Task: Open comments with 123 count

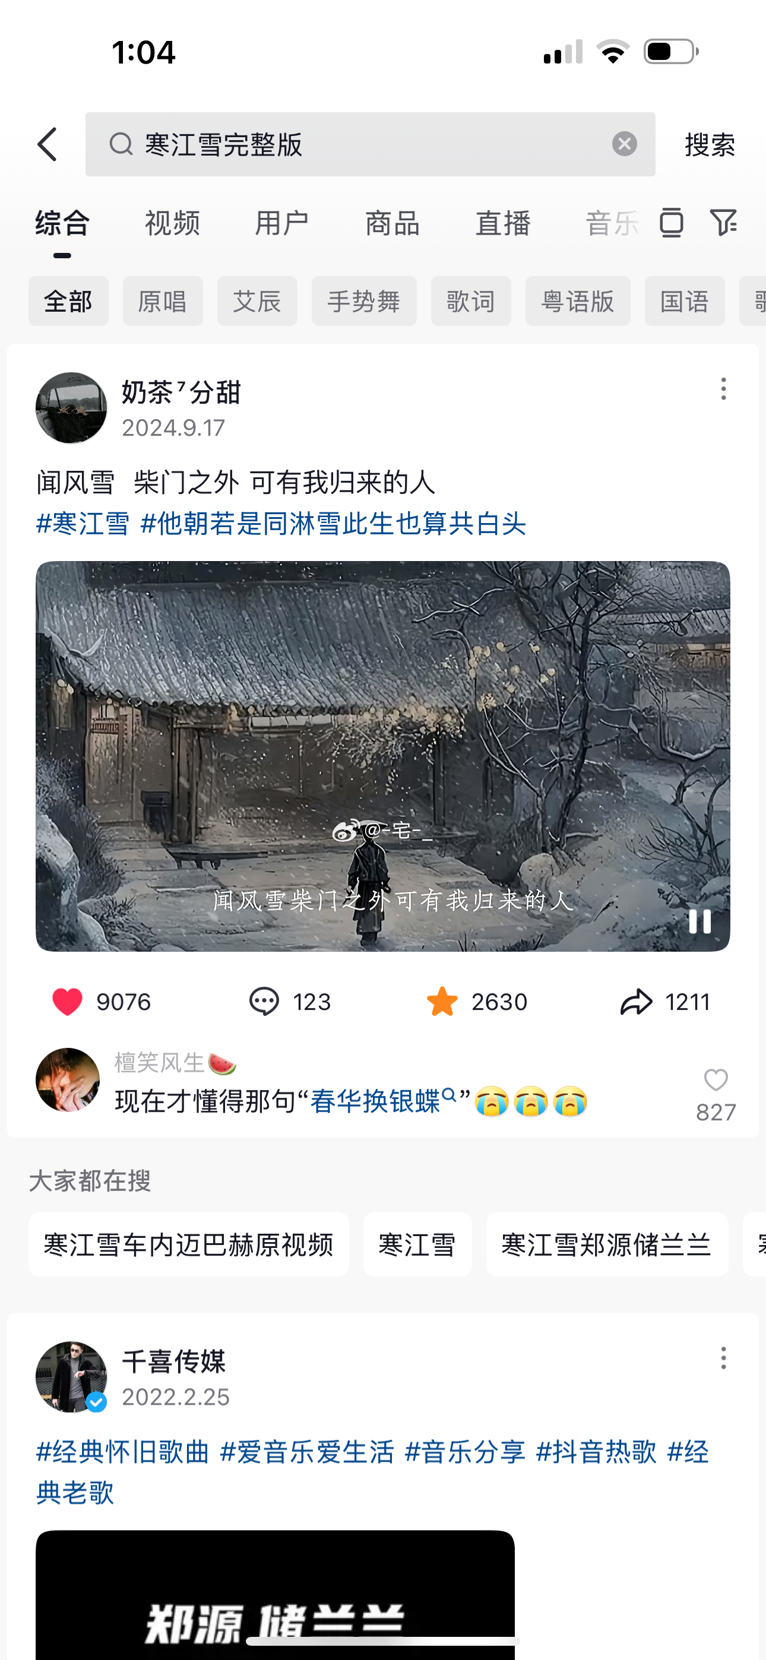Action: [264, 1002]
